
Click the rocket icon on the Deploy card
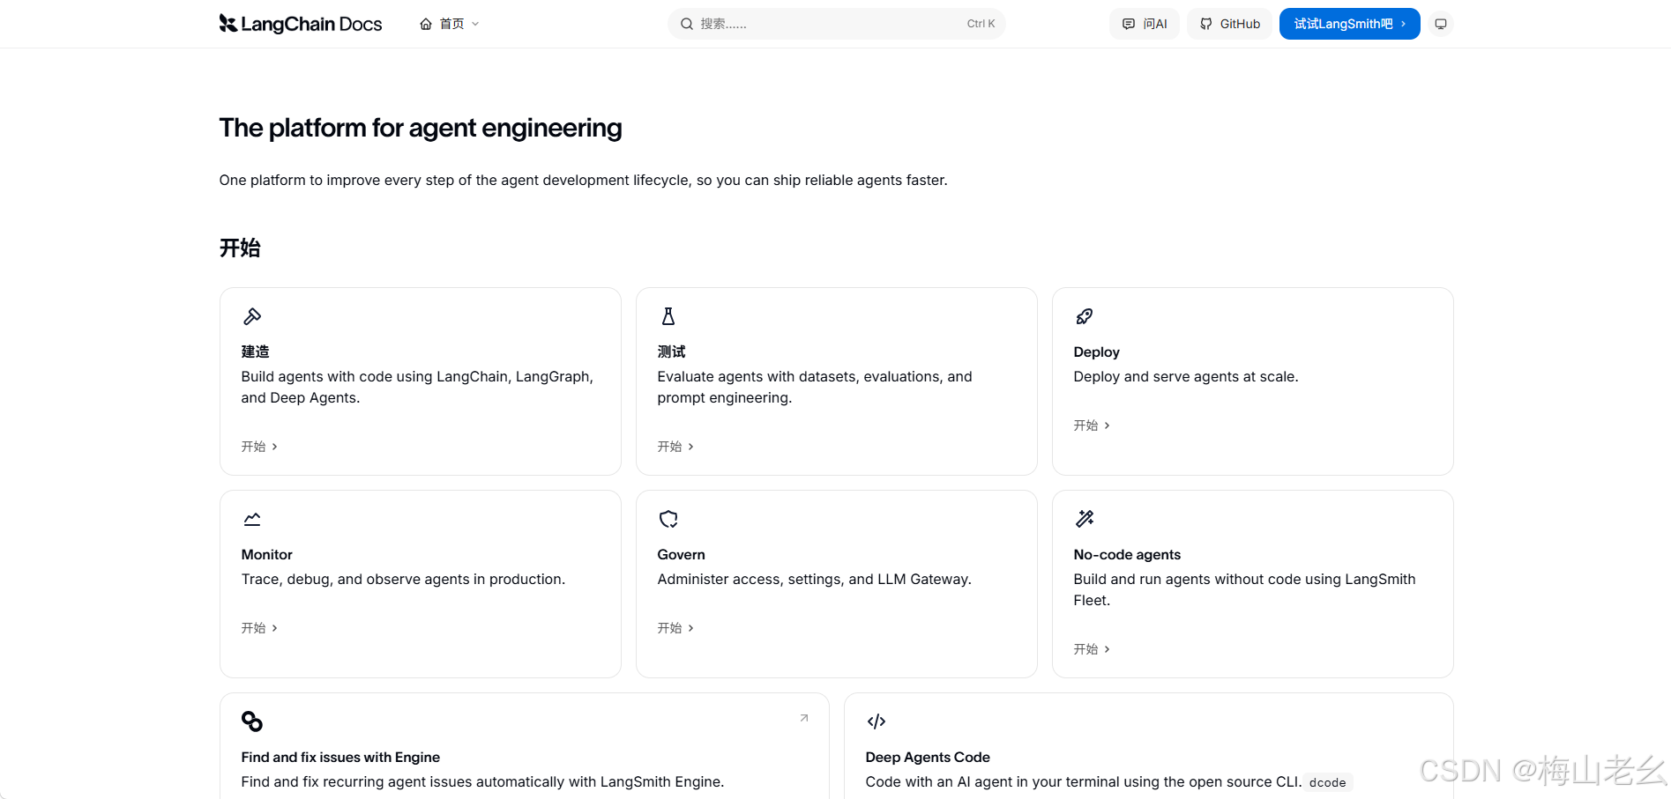click(1085, 316)
